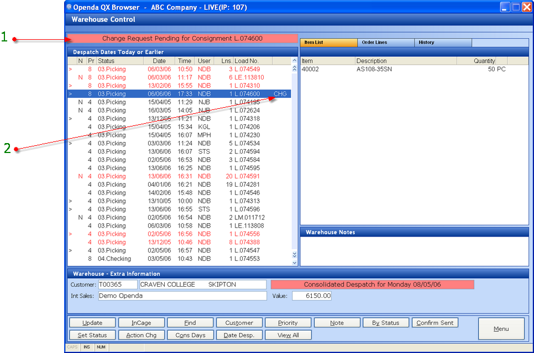The width and height of the screenshot is (534, 353).
Task: Select row with load L.074230
Action: point(180,135)
